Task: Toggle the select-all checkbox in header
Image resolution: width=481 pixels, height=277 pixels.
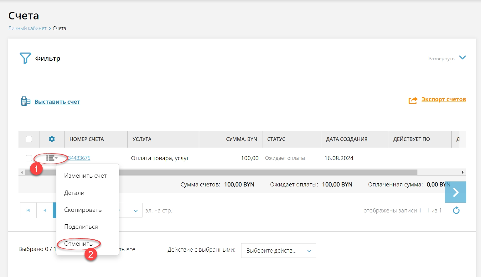Action: 29,139
